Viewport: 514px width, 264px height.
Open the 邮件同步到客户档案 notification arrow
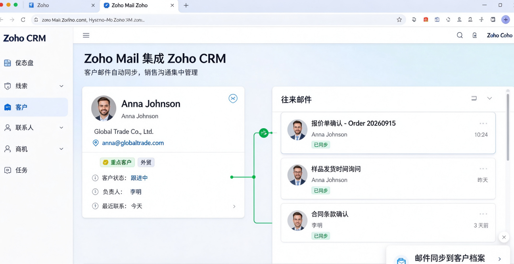coord(500,259)
